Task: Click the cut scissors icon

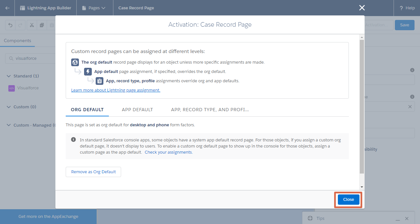Action: (x=32, y=25)
